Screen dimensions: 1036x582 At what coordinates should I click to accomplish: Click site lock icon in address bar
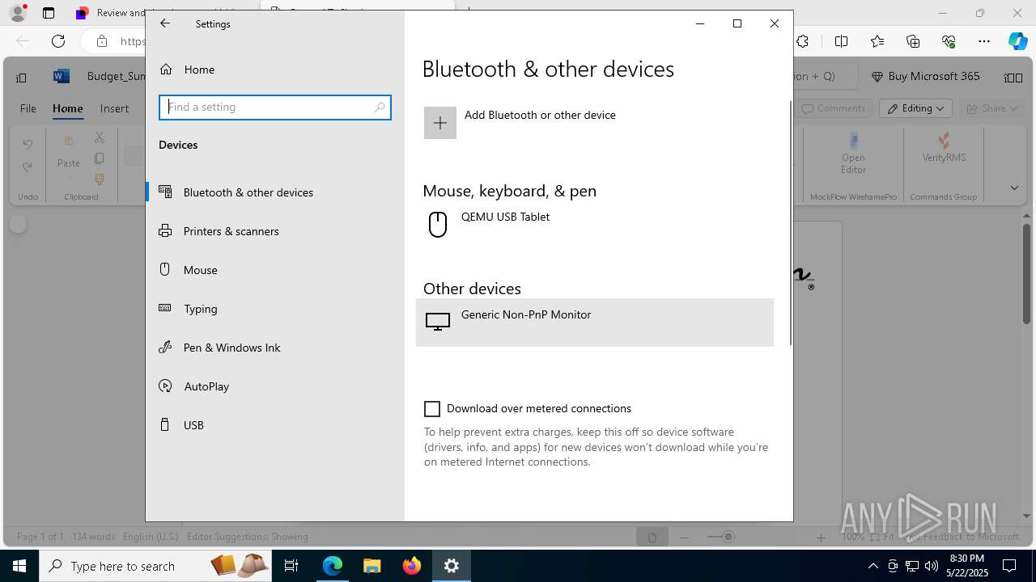click(x=102, y=41)
